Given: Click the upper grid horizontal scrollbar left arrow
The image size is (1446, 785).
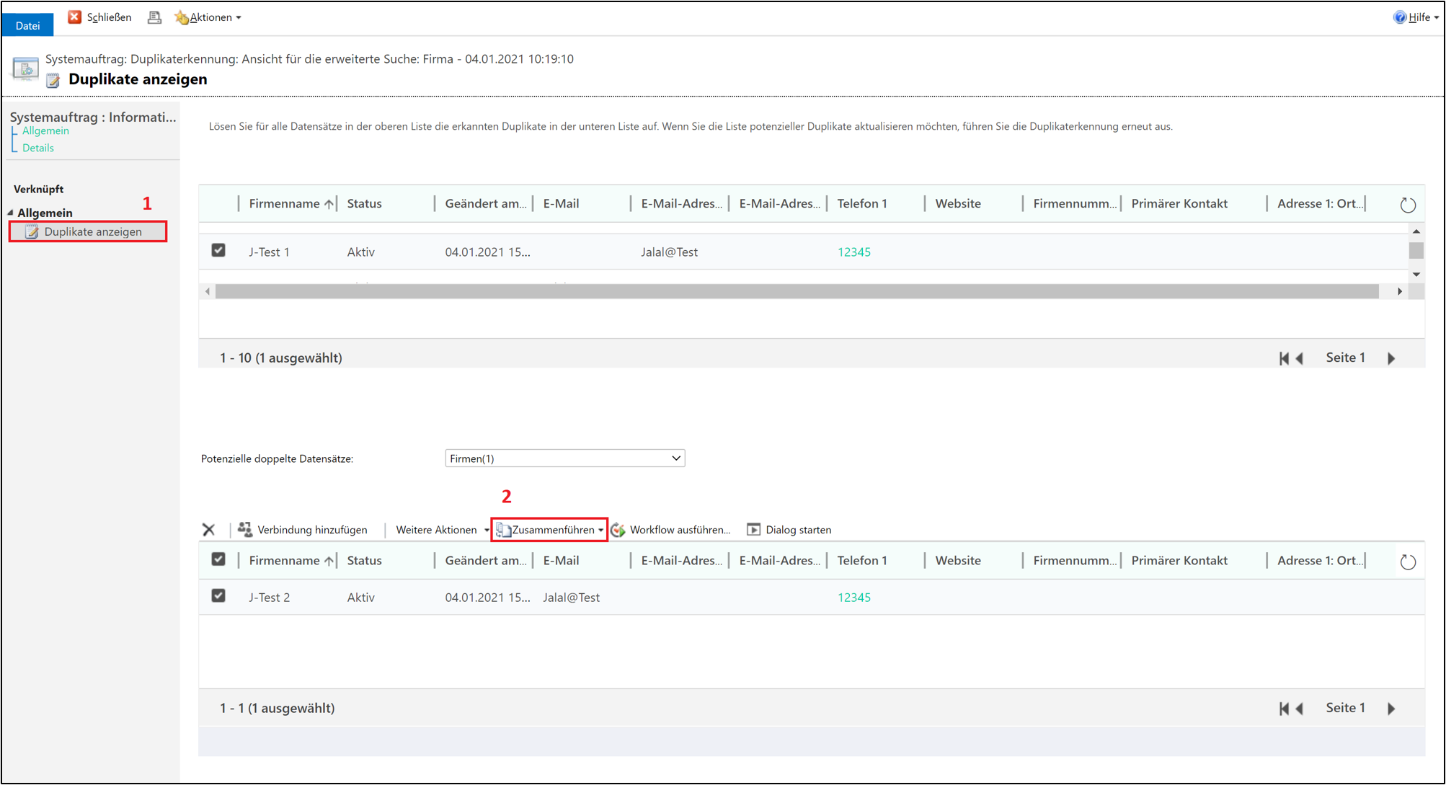Looking at the screenshot, I should click(208, 291).
